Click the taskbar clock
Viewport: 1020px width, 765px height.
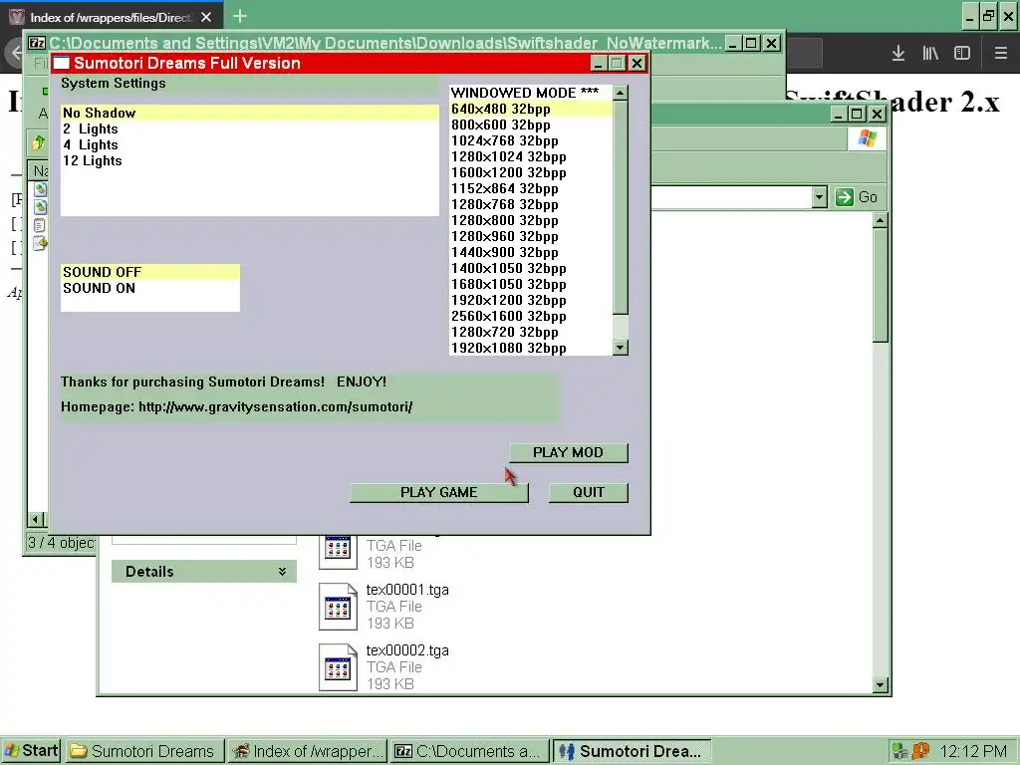point(973,751)
